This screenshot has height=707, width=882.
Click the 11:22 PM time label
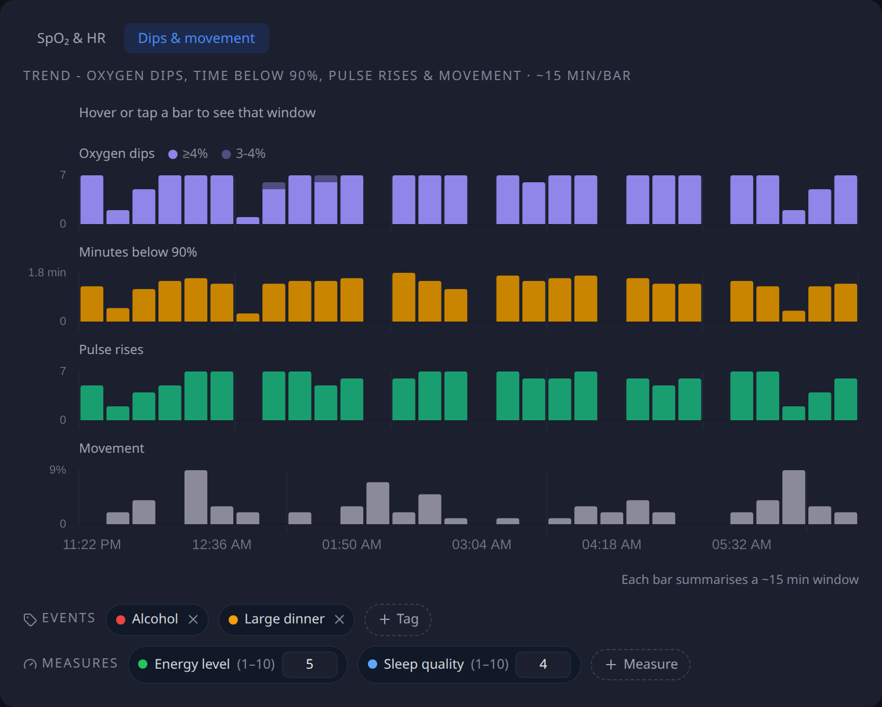point(92,544)
